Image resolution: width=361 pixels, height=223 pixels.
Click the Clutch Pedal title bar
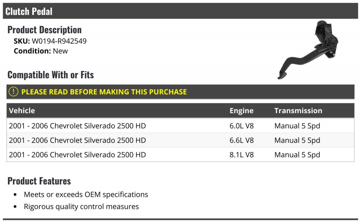pyautogui.click(x=180, y=11)
